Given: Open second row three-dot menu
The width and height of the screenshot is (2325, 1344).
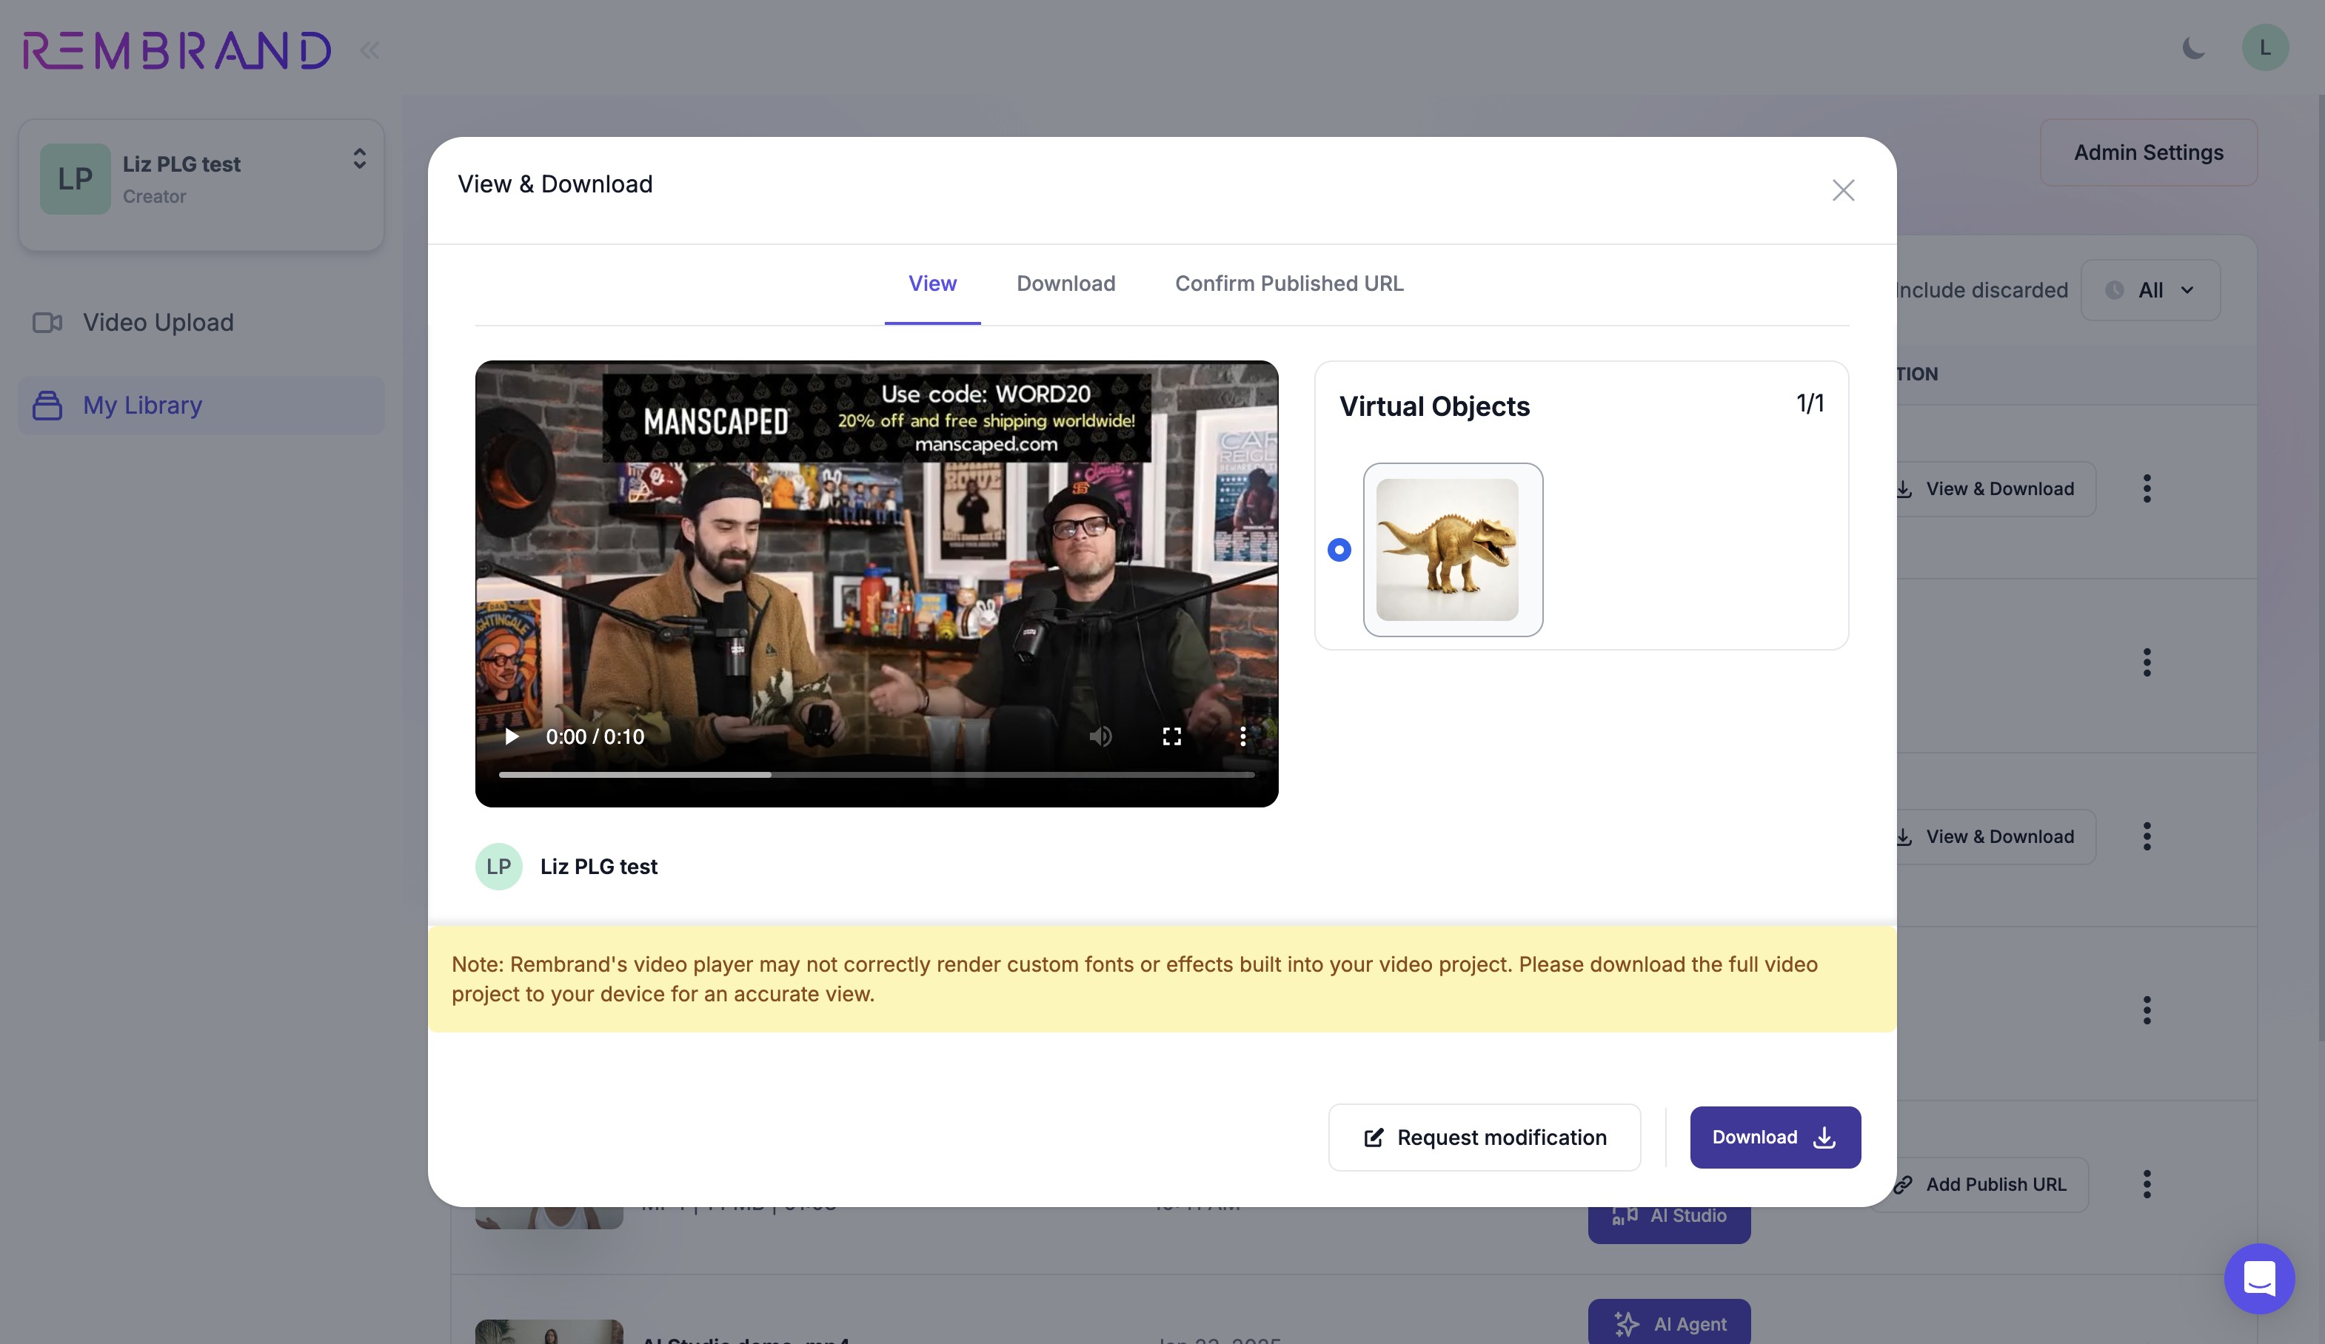Looking at the screenshot, I should pyautogui.click(x=2147, y=662).
